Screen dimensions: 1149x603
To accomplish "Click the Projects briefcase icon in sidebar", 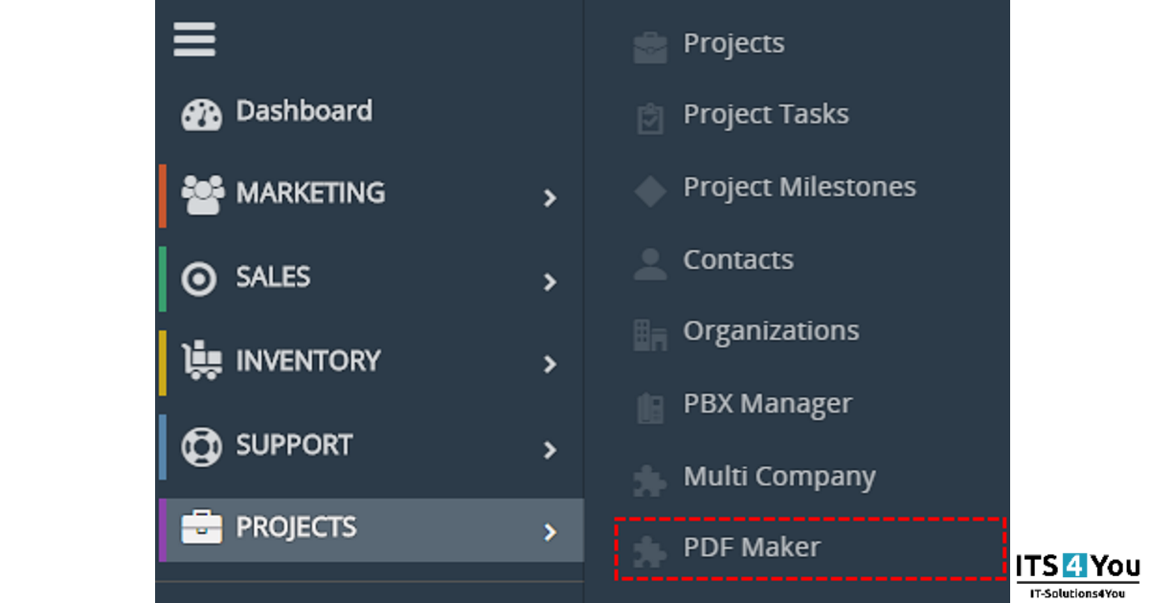I will click(201, 528).
